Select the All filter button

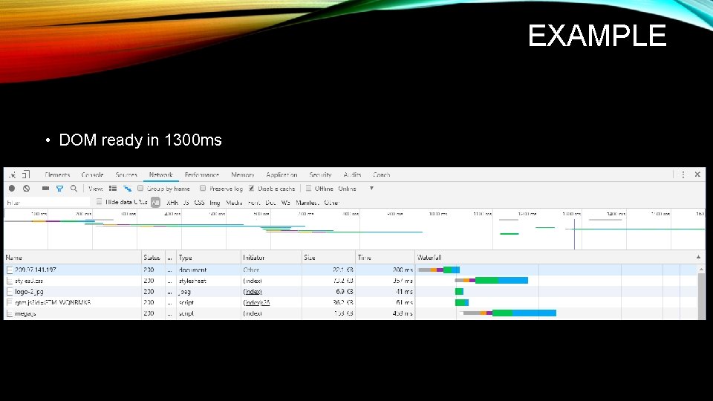point(155,202)
